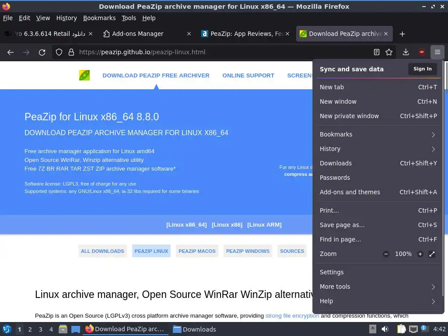Open the uBlock Origin extension icon
Viewport: 448px width, 336px height.
(421, 52)
